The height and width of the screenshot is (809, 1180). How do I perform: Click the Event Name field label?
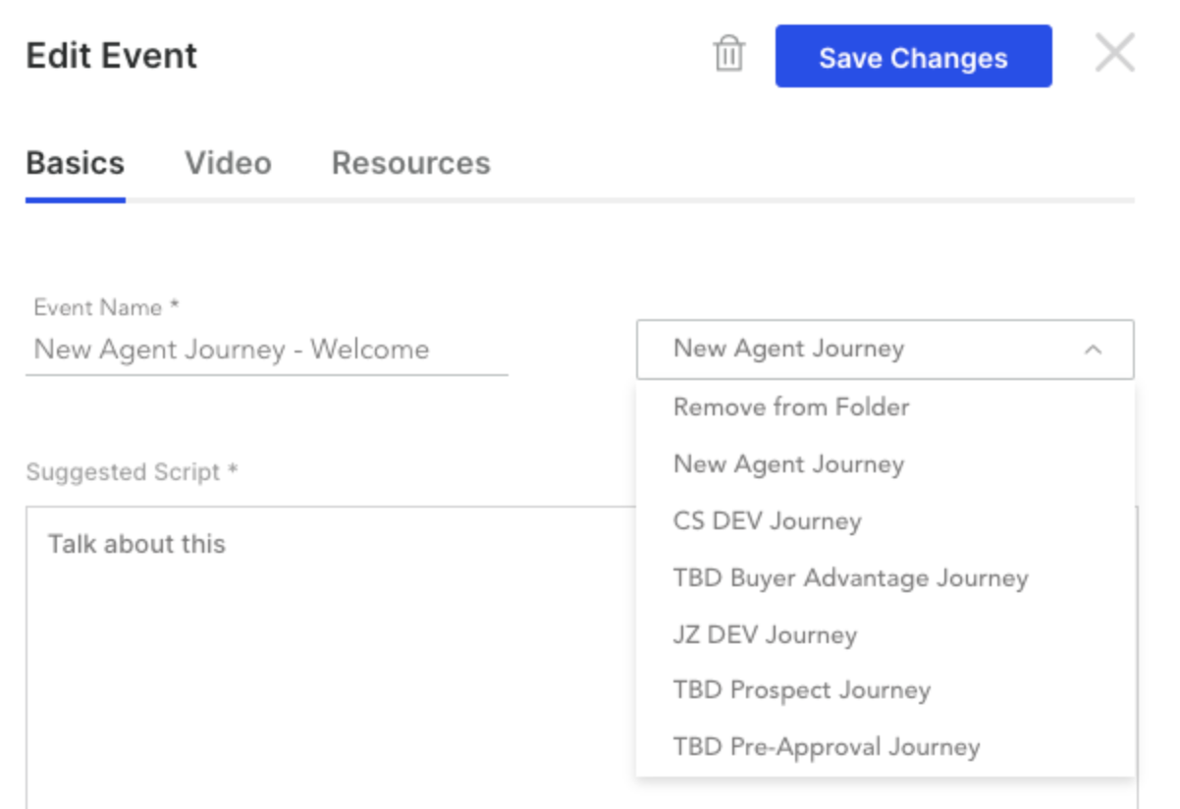pos(106,307)
